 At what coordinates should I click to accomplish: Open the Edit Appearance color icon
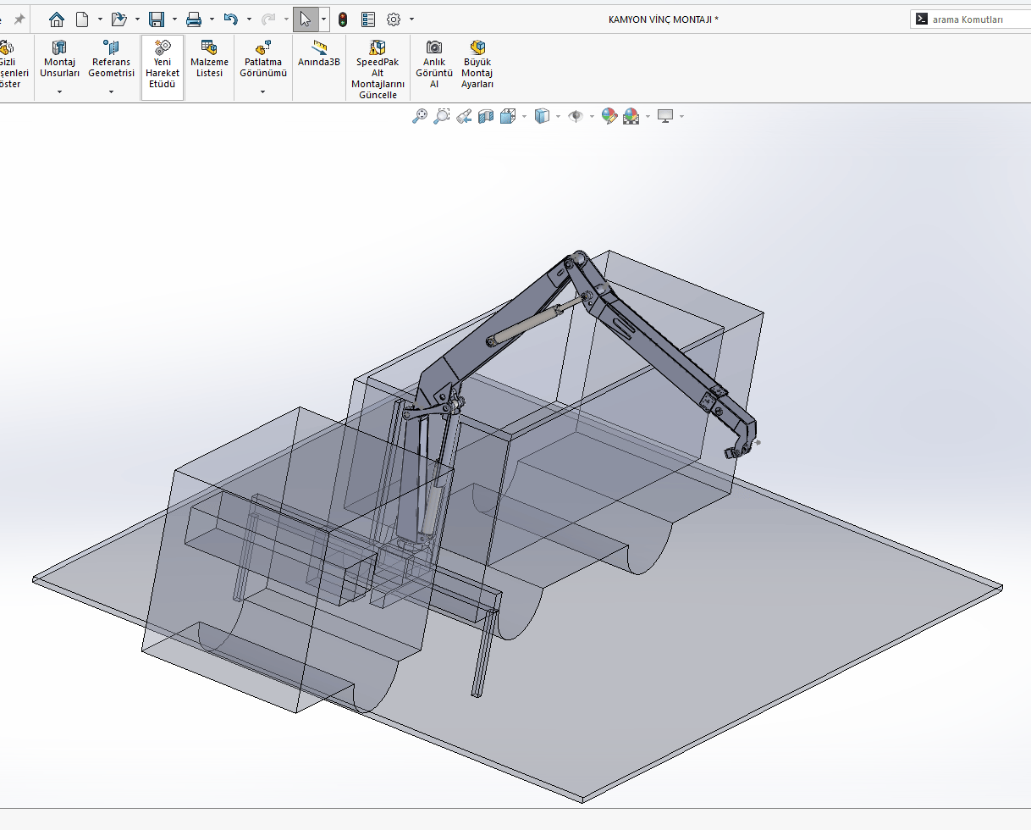[609, 116]
